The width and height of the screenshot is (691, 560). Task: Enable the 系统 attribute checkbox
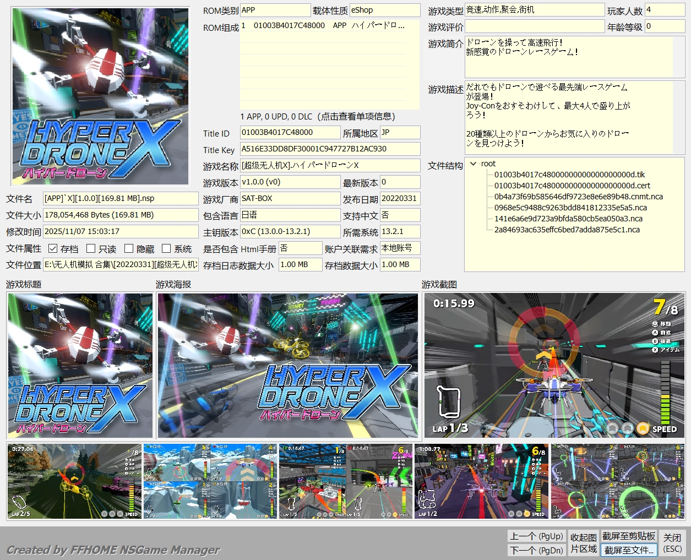click(166, 248)
